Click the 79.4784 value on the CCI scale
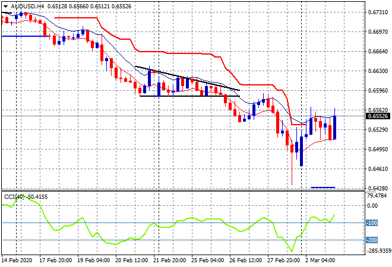The width and height of the screenshot is (392, 267). (x=377, y=195)
